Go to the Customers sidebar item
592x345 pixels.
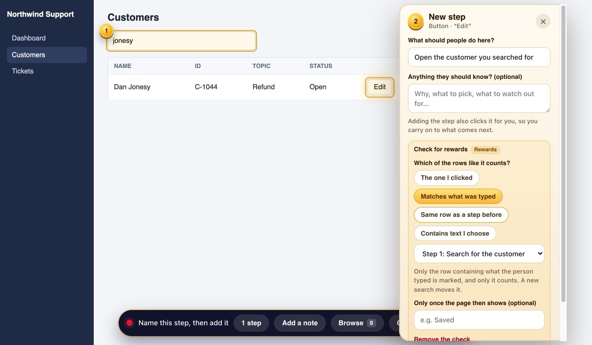click(x=47, y=55)
